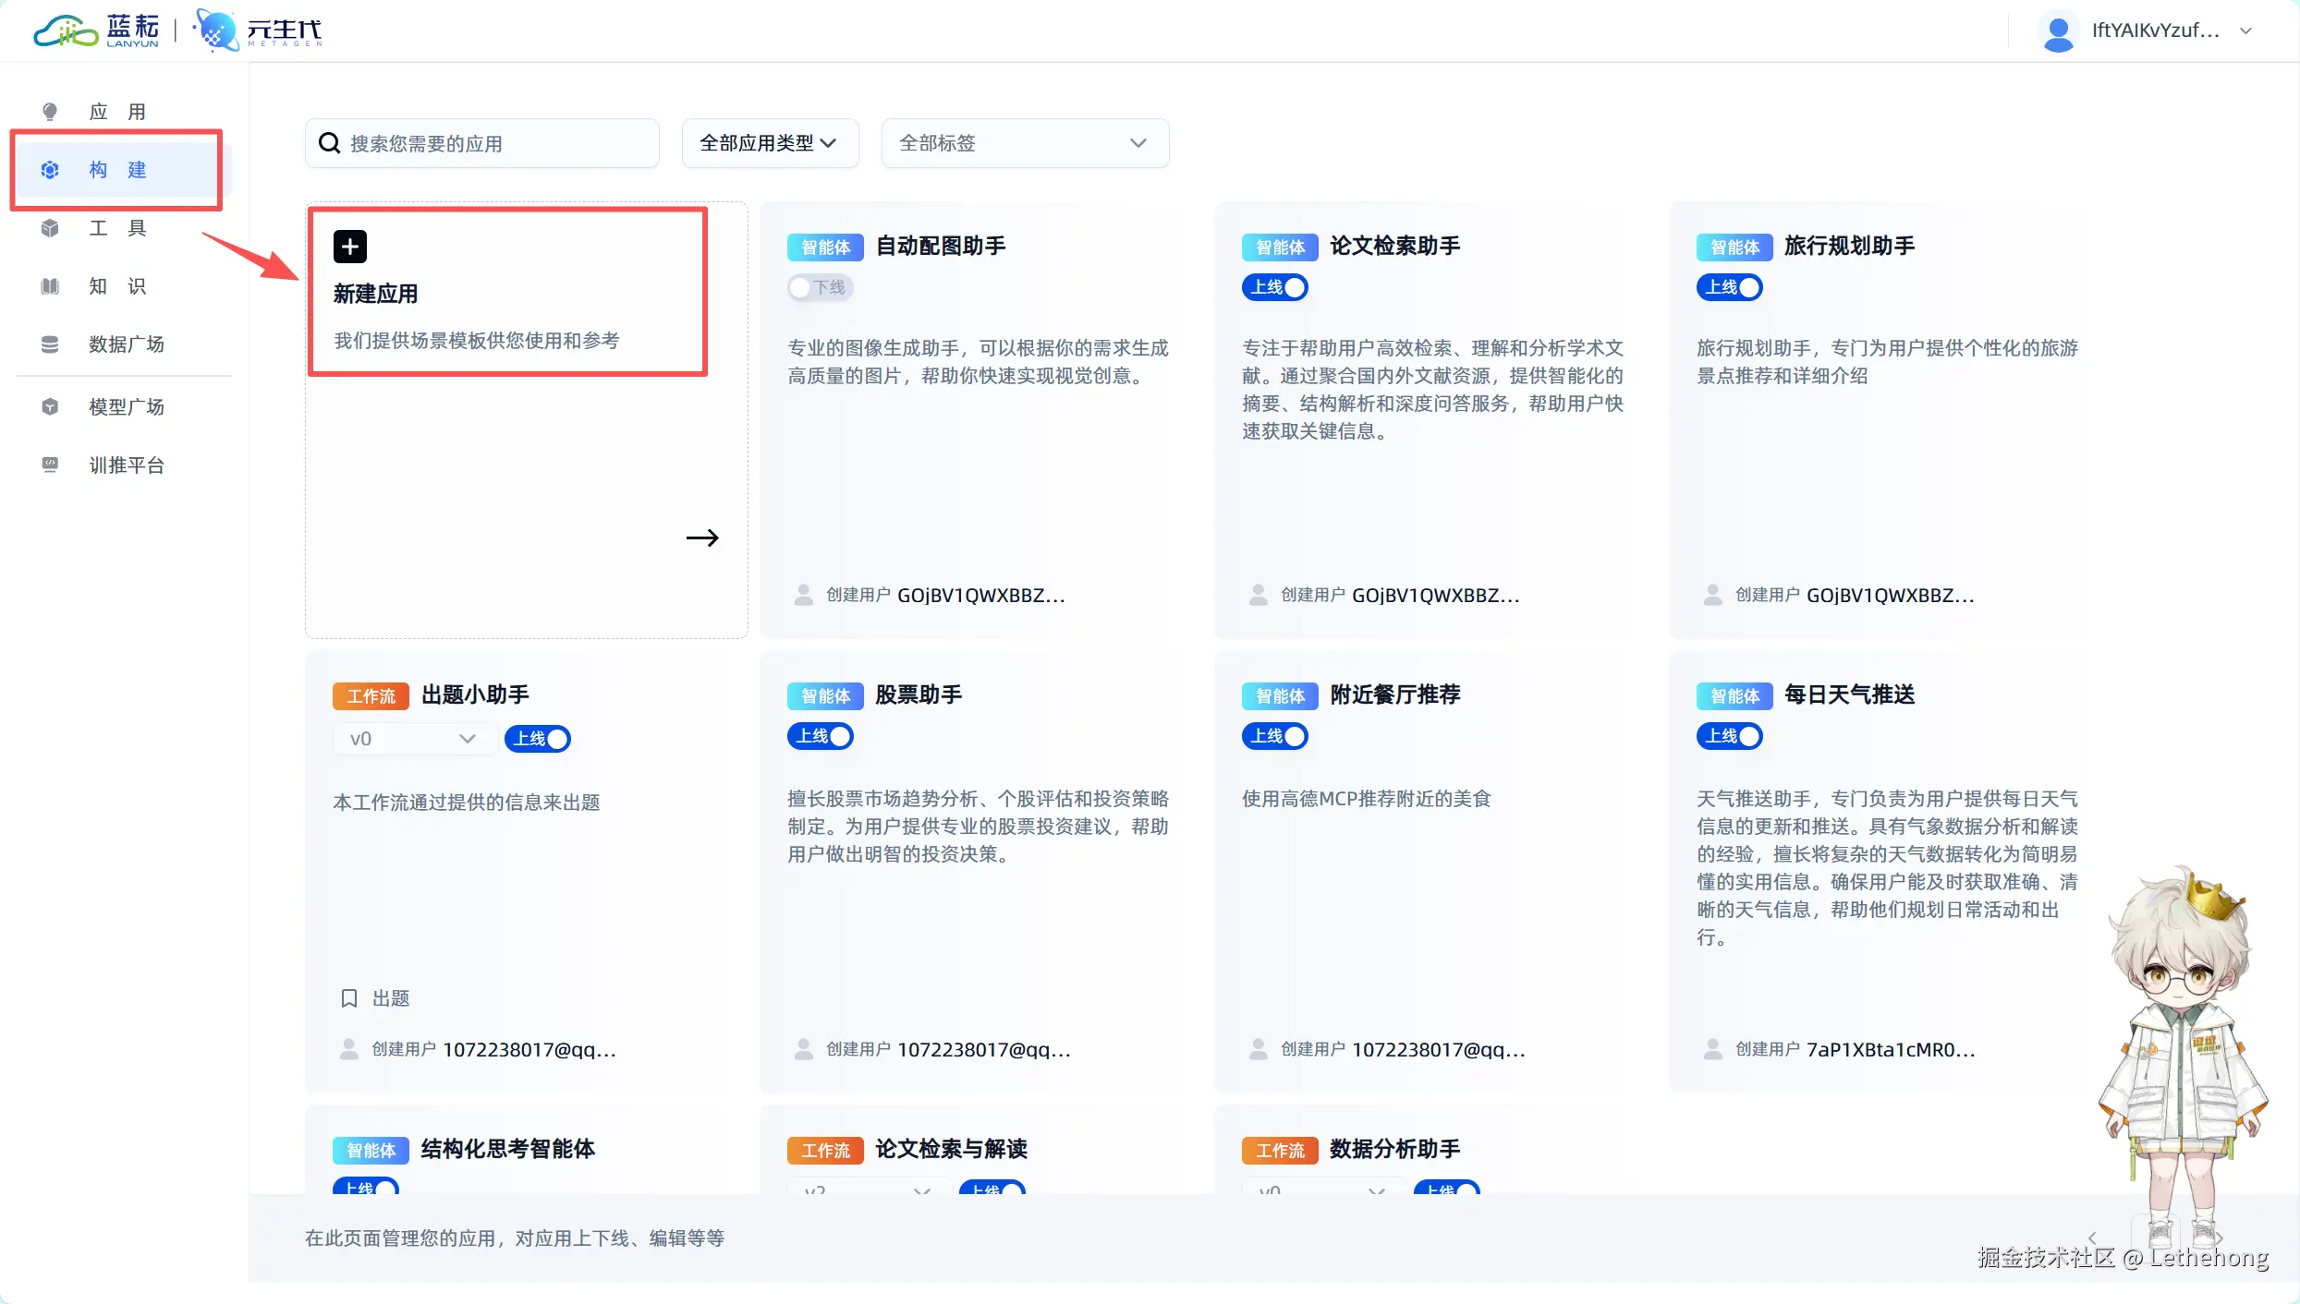Open the 旅行规划助手 app title
Viewport: 2300px width, 1304px height.
(x=1849, y=246)
